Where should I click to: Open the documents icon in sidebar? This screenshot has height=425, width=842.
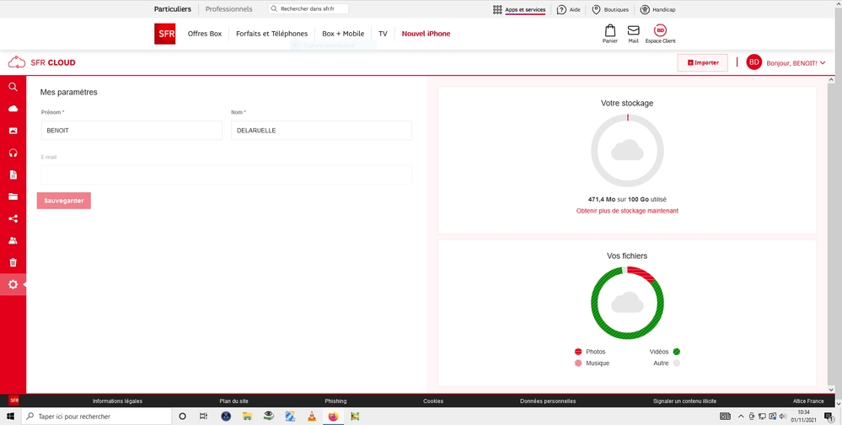(x=13, y=175)
